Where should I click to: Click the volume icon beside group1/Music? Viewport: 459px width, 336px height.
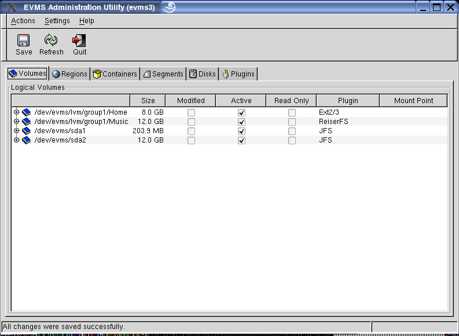pos(26,122)
